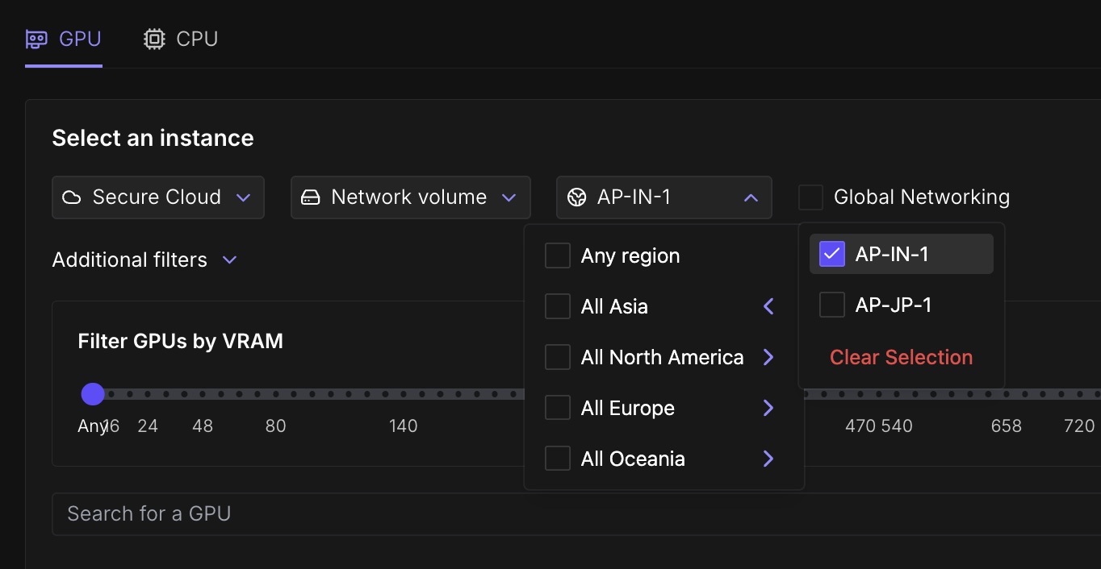Collapse the All Asia submenu chevron
Image resolution: width=1101 pixels, height=569 pixels.
coord(768,307)
